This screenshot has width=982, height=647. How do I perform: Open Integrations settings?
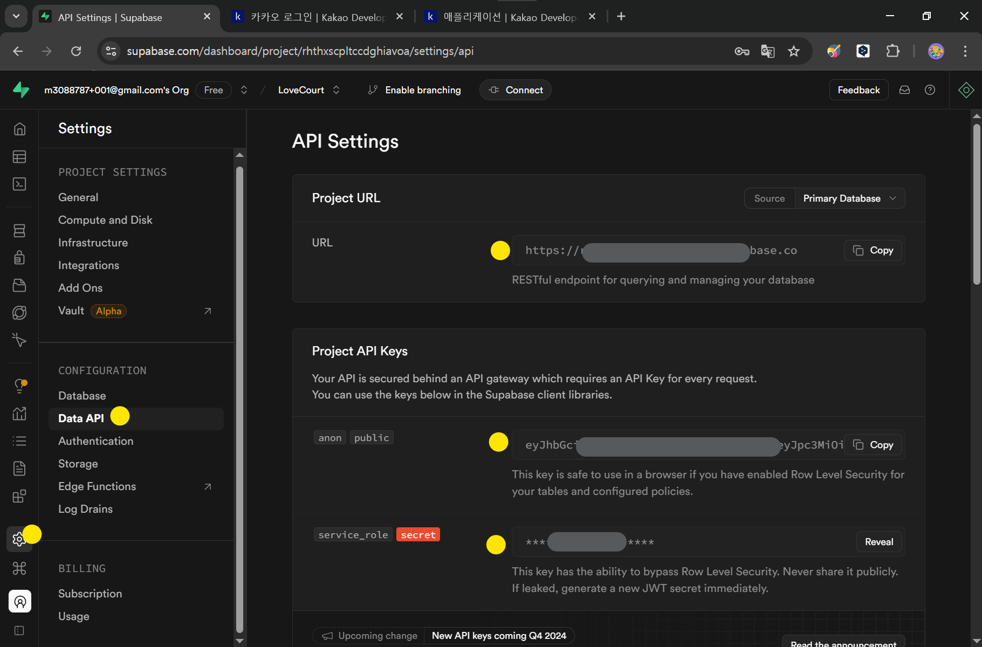tap(88, 265)
